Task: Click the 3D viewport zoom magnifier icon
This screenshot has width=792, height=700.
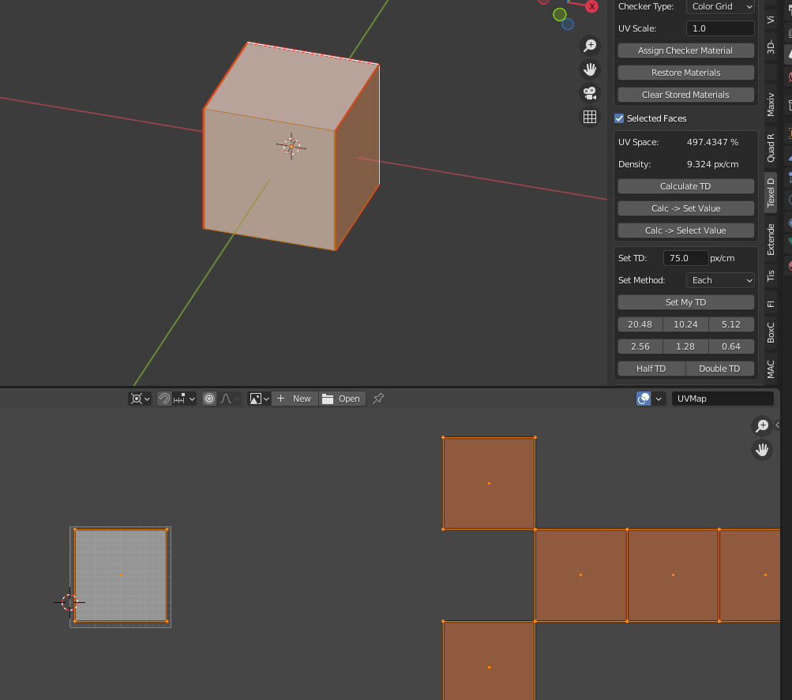Action: 589,46
